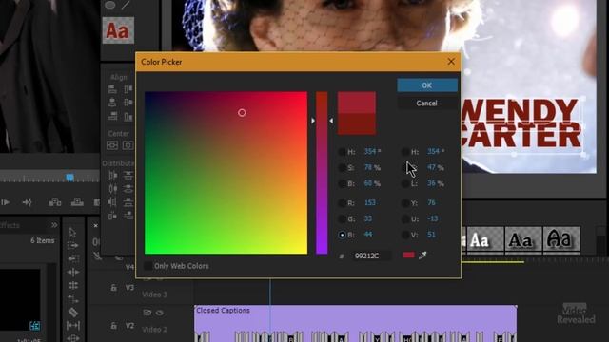Image resolution: width=609 pixels, height=342 pixels.
Task: Close Color Picker with the X
Action: pos(451,62)
